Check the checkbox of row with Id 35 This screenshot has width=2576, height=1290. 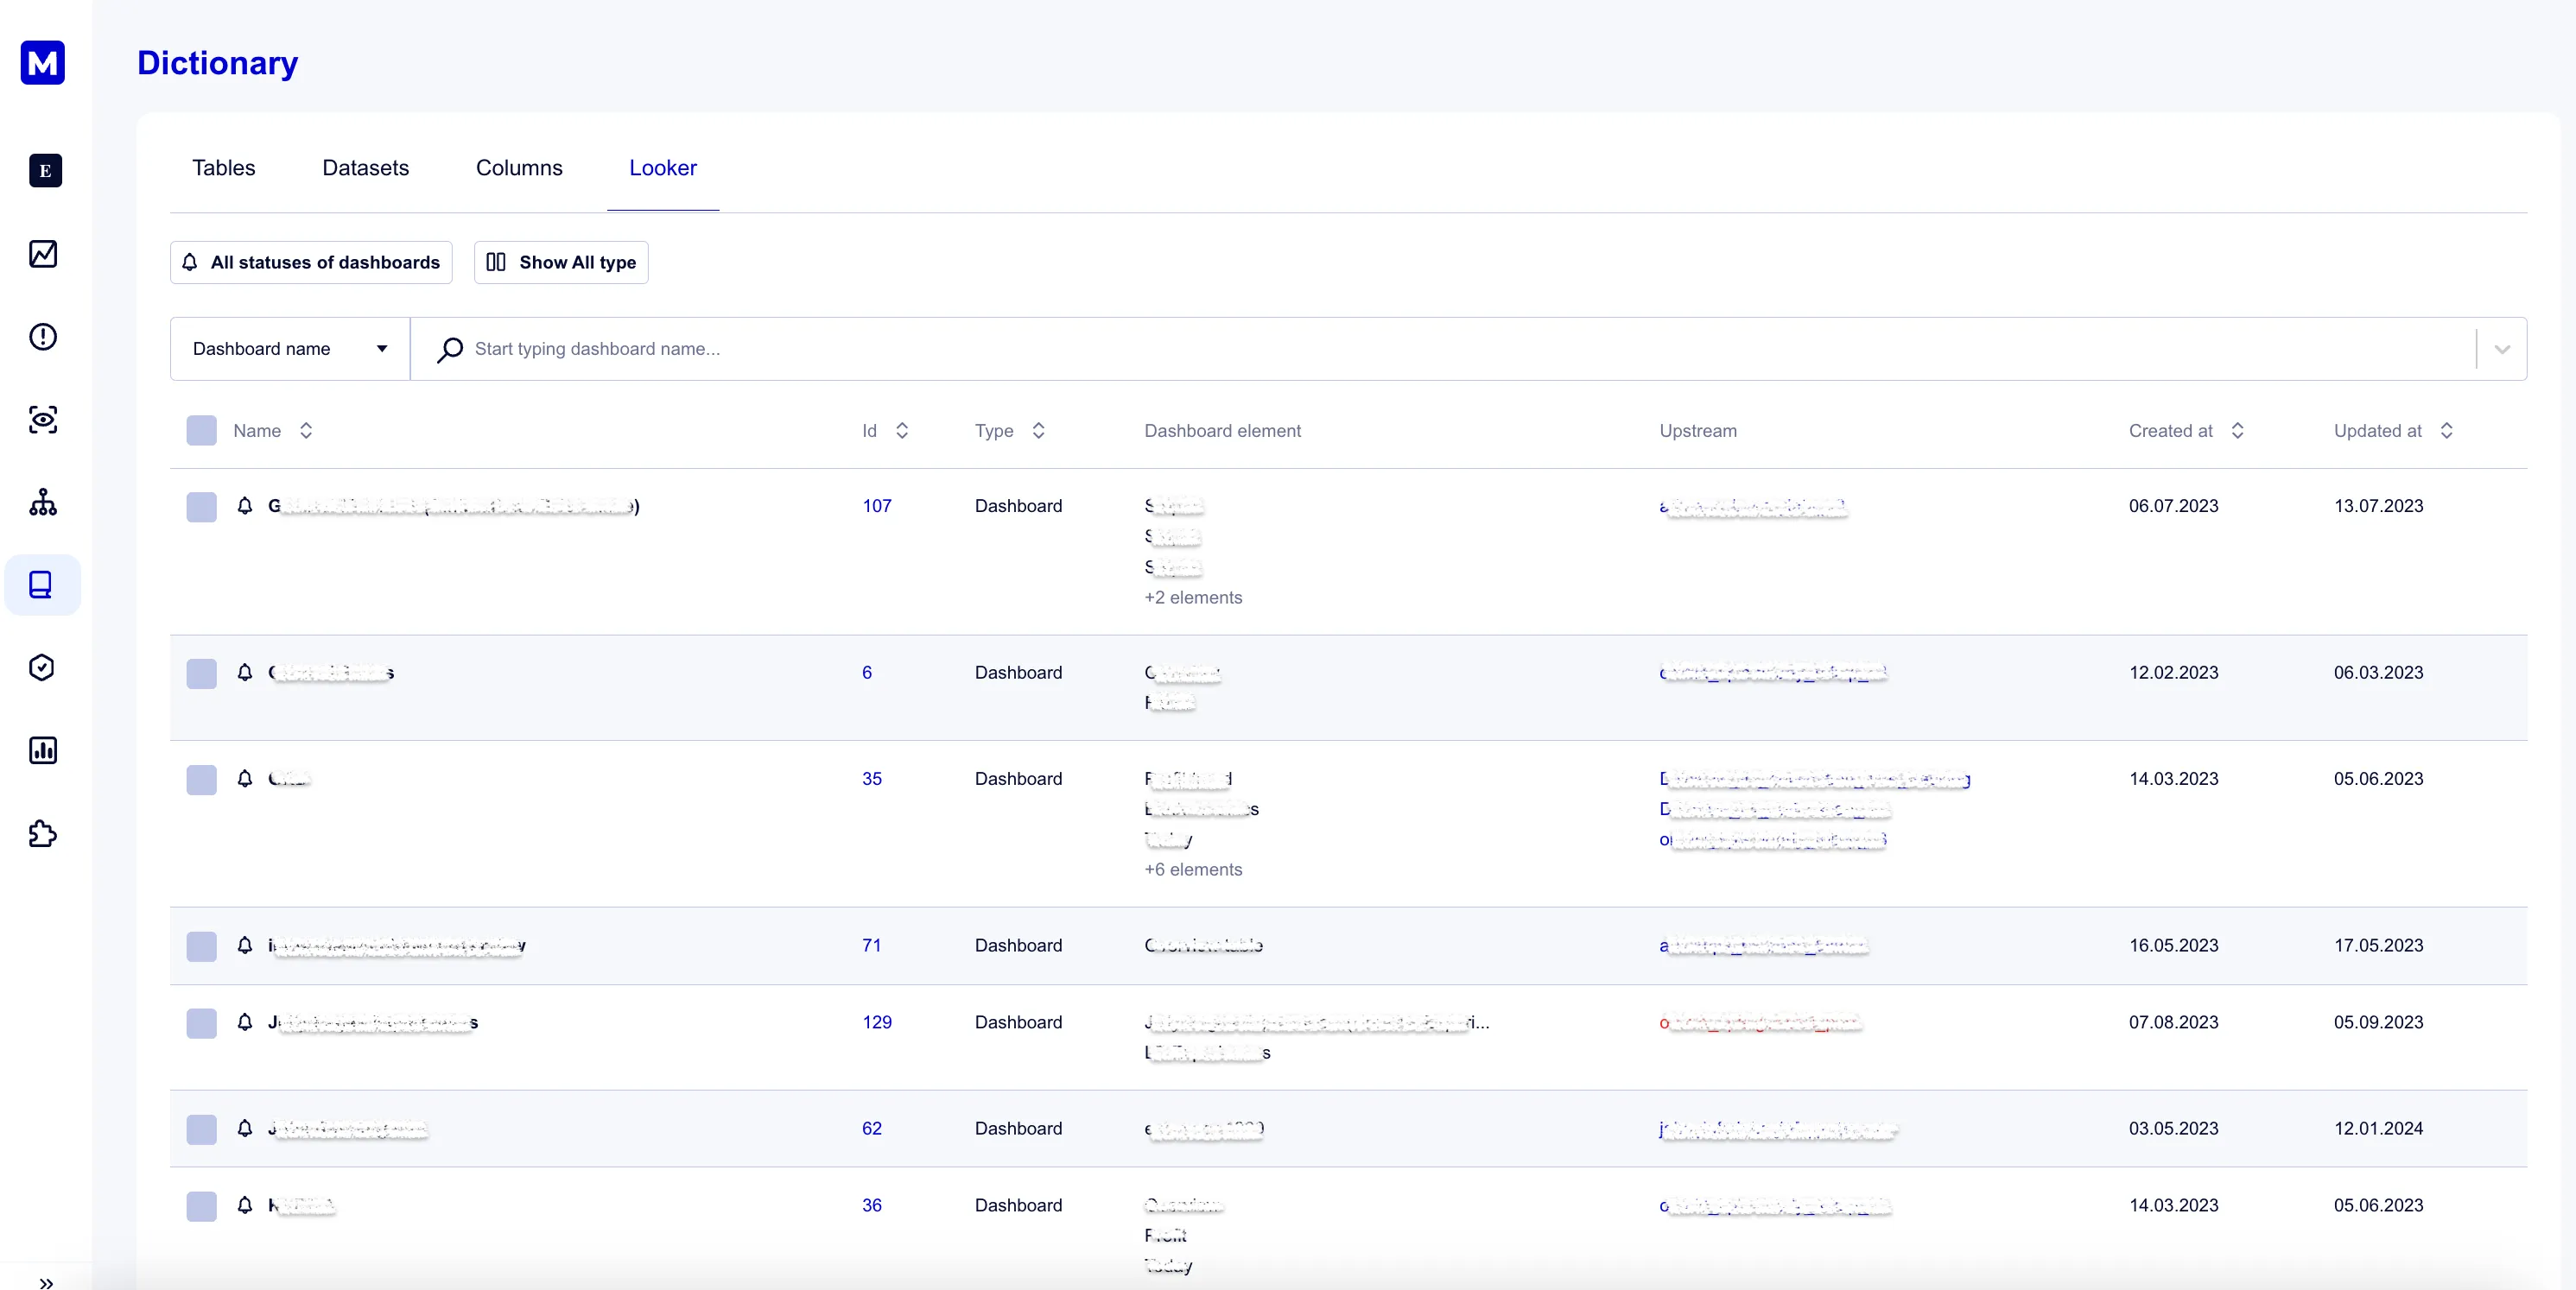click(x=200, y=780)
